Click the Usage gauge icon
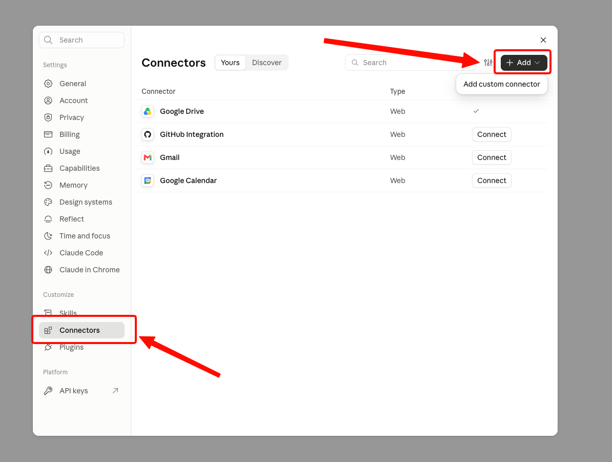The height and width of the screenshot is (462, 612). coord(48,151)
